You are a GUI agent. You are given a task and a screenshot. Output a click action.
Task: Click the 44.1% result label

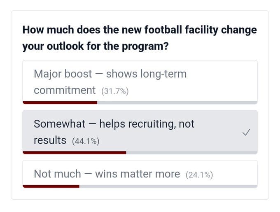pyautogui.click(x=86, y=141)
